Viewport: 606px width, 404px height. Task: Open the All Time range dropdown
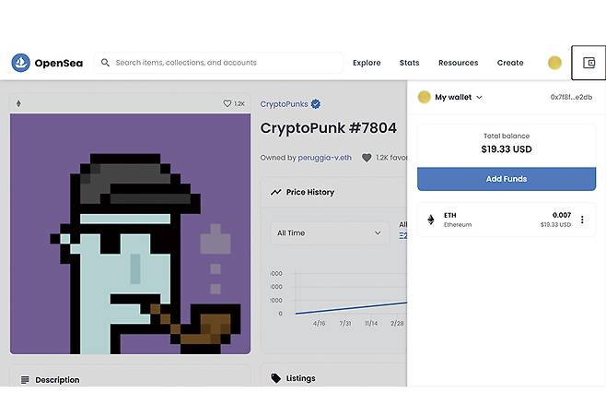(x=330, y=233)
